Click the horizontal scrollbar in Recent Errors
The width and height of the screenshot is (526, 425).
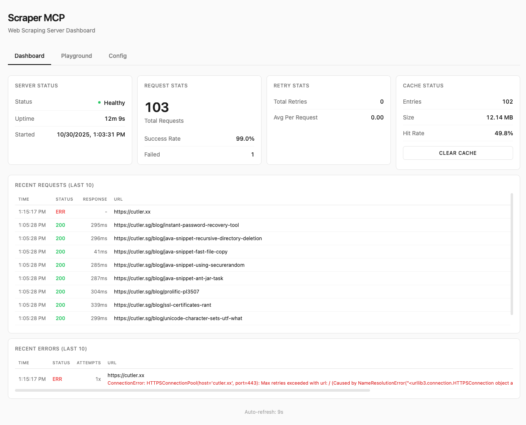click(x=192, y=390)
